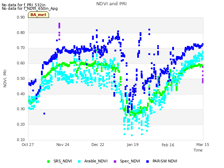This screenshot has height=168, width=224.
Task: Click the 0.50 y-axis label
Action: [x=21, y=78]
